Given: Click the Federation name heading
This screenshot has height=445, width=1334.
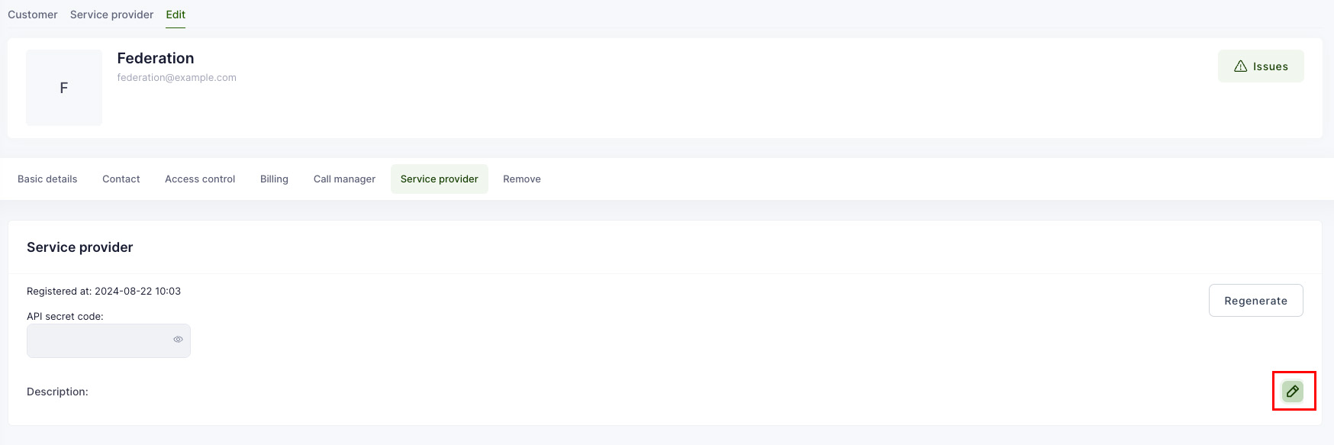Looking at the screenshot, I should coord(156,58).
